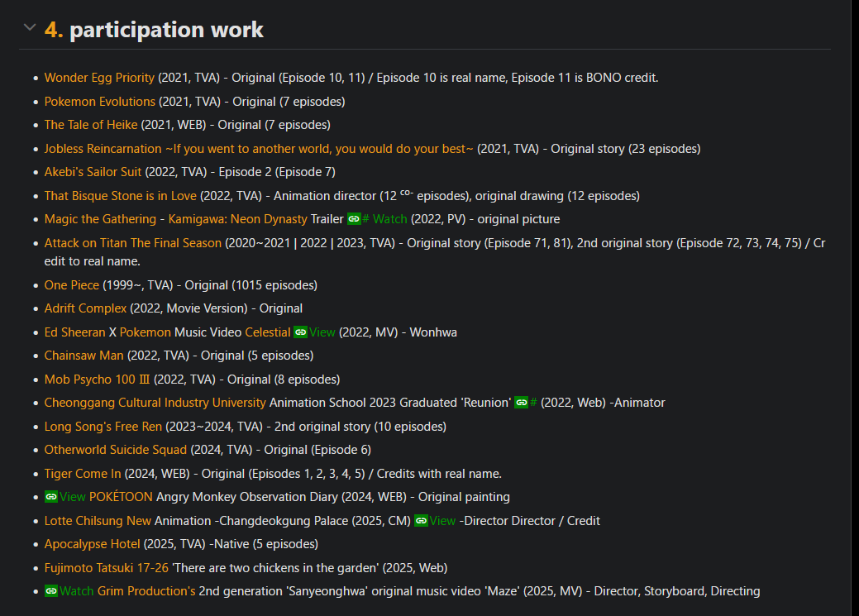Viewport: 859px width, 616px height.
Task: Click the text 'Original (1015 episodes)'
Action: click(251, 285)
